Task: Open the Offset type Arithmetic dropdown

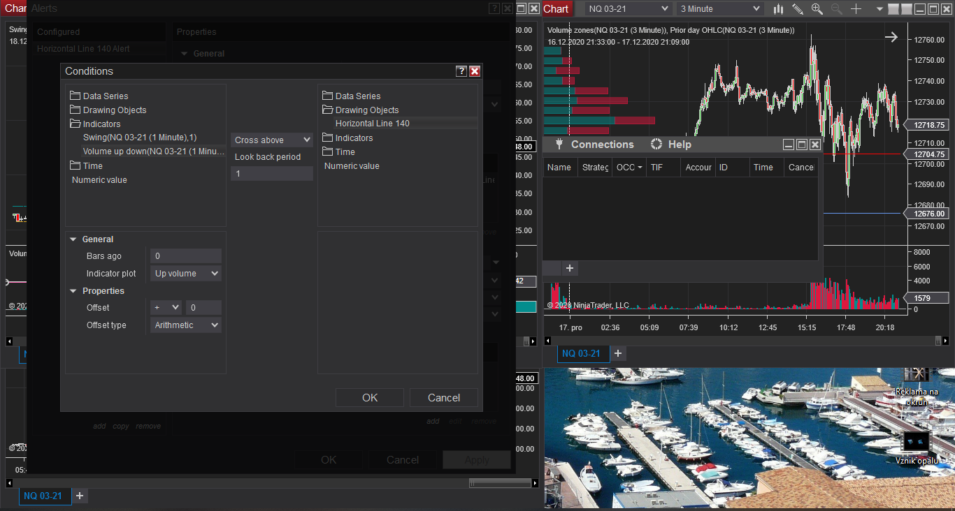Action: 186,325
